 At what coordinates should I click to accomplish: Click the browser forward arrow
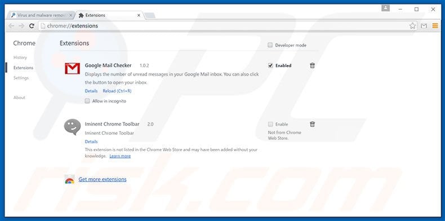[x=21, y=26]
